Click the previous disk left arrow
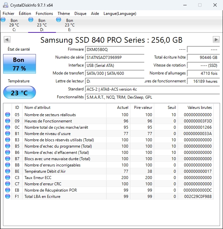 pyautogui.click(x=6, y=40)
